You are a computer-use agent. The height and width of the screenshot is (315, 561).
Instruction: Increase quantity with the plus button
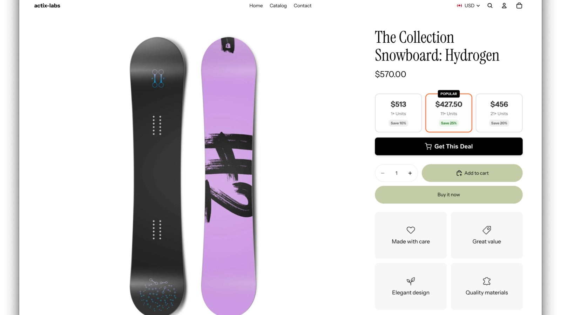pyautogui.click(x=410, y=173)
